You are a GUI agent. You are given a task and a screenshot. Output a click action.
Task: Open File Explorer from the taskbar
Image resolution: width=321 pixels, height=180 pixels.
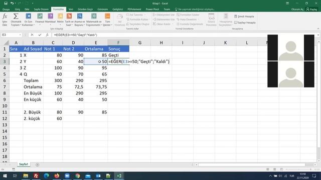coord(26,175)
